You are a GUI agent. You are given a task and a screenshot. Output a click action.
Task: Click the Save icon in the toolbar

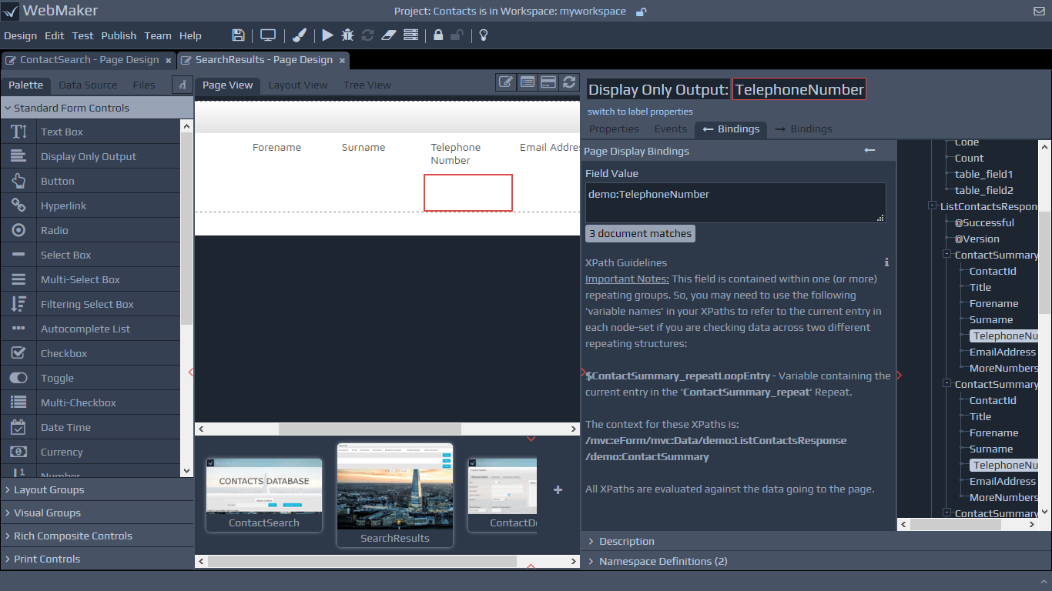(239, 35)
